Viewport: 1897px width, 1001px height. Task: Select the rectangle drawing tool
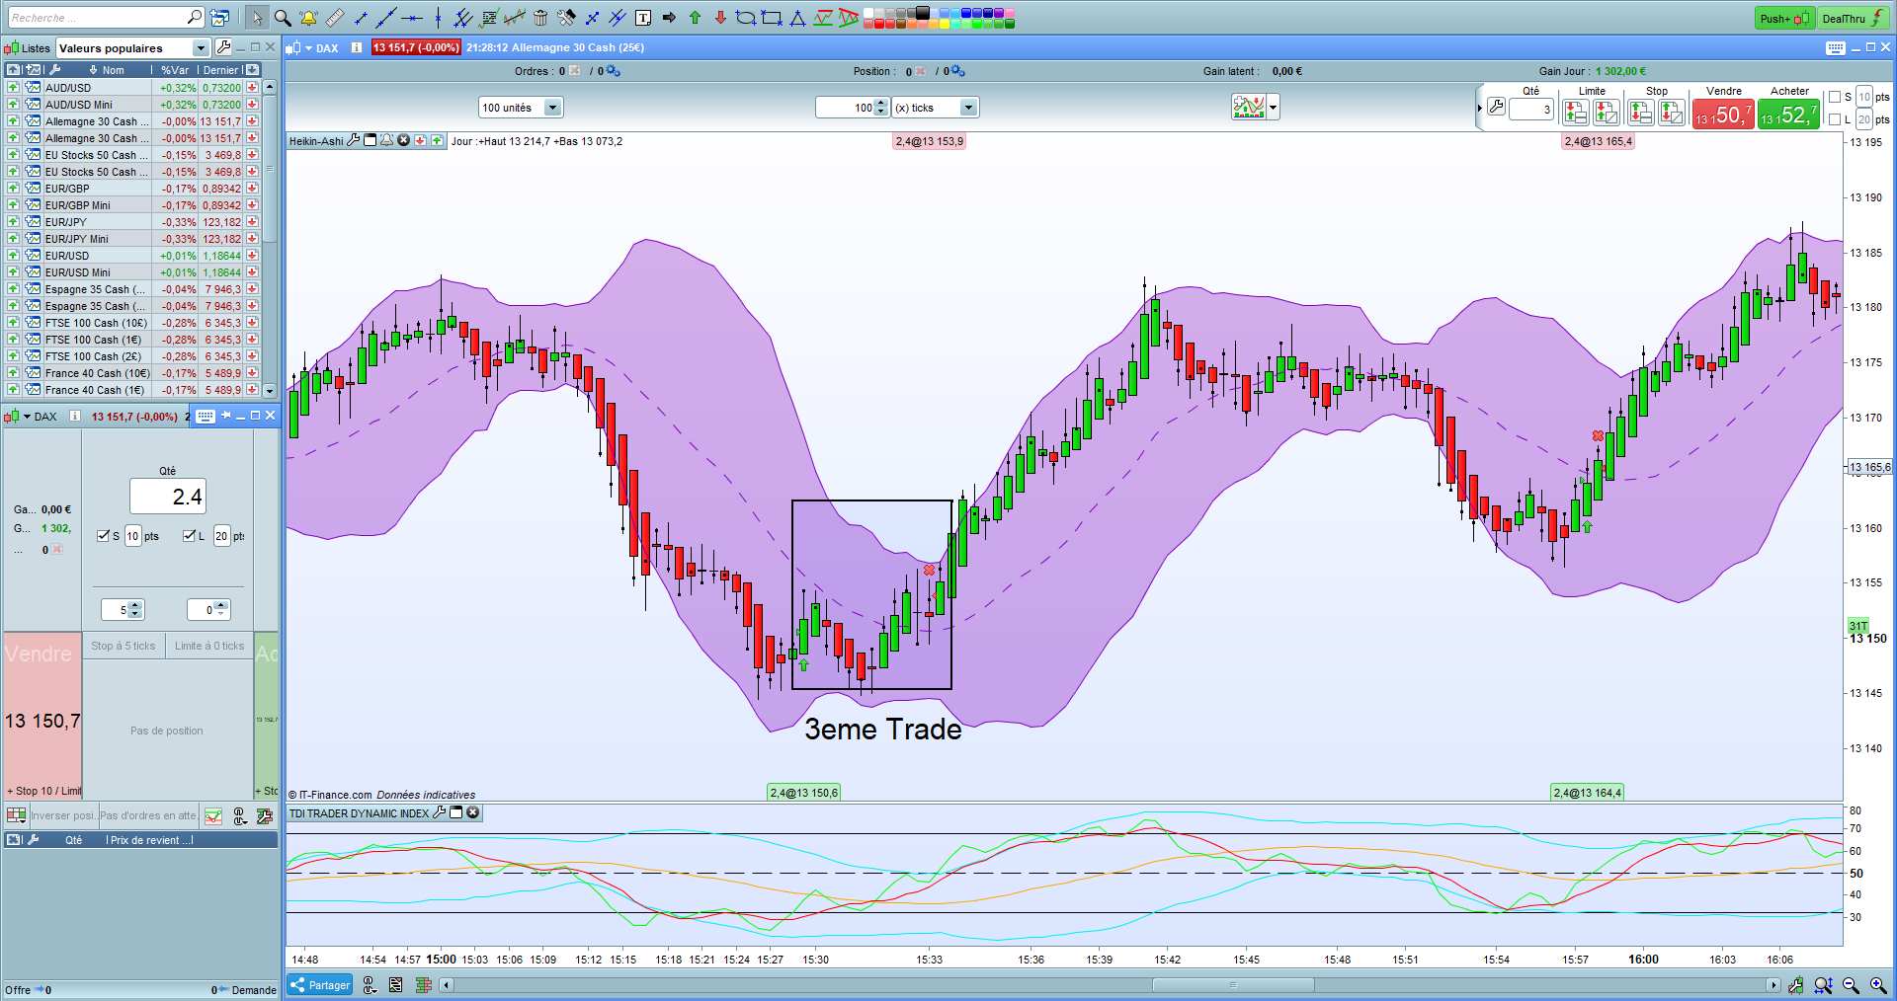pos(772,18)
